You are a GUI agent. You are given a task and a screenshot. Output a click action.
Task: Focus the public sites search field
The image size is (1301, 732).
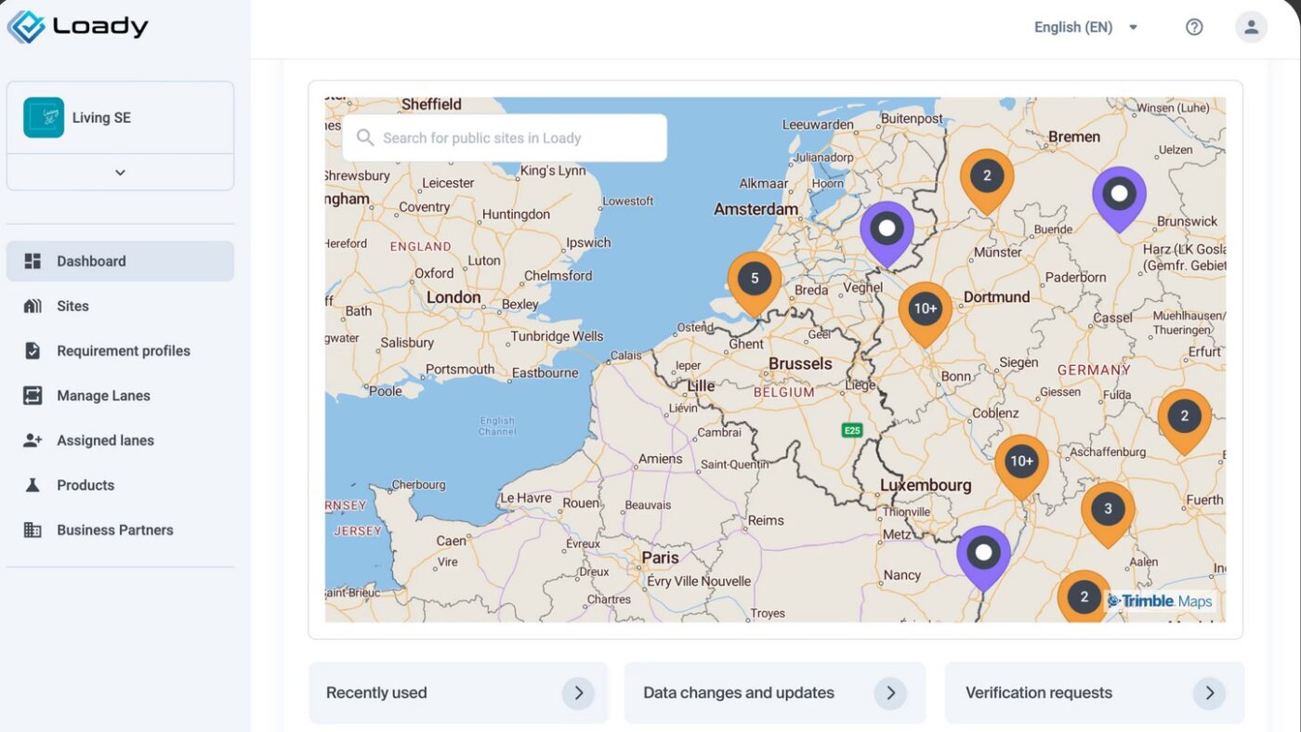coord(506,138)
